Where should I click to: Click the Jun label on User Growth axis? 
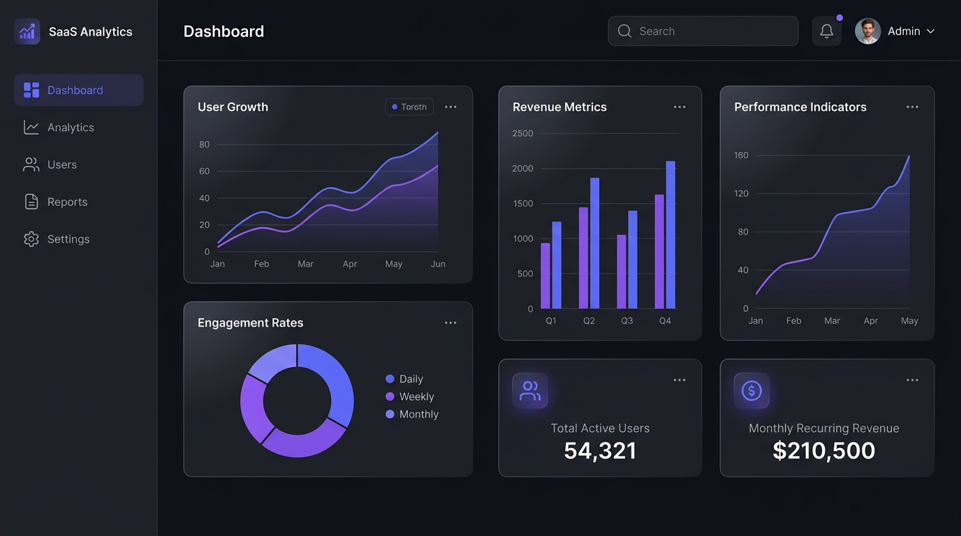click(438, 264)
